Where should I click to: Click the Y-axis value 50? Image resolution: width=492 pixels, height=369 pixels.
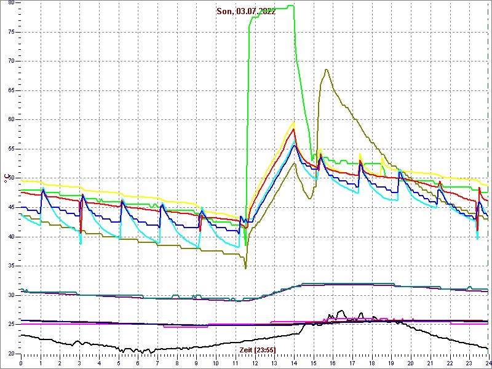point(12,178)
